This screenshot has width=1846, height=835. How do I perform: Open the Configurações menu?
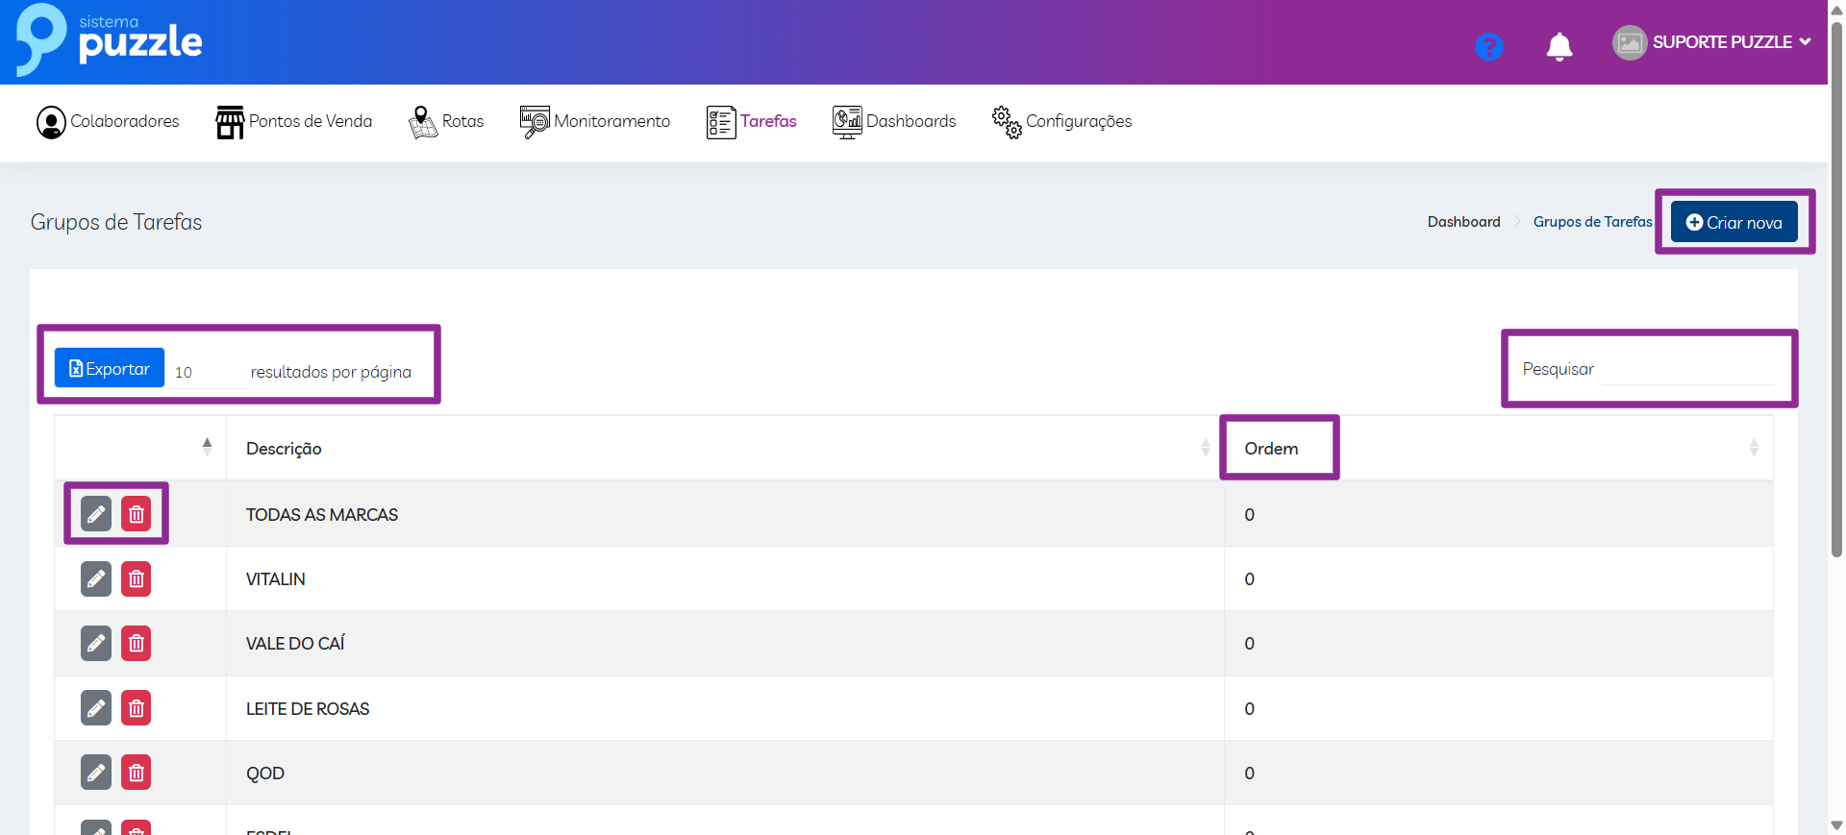point(1061,122)
